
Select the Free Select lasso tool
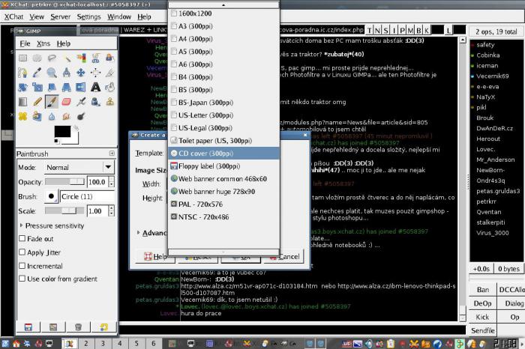pos(52,58)
